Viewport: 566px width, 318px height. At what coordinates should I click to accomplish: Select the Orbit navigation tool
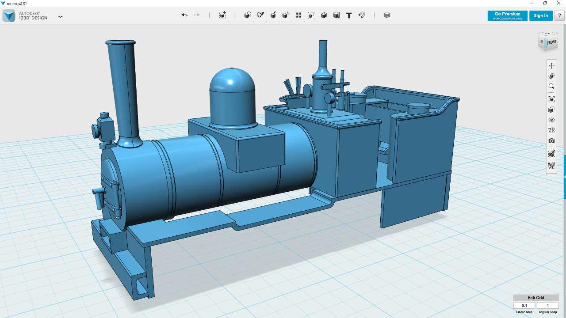[551, 76]
